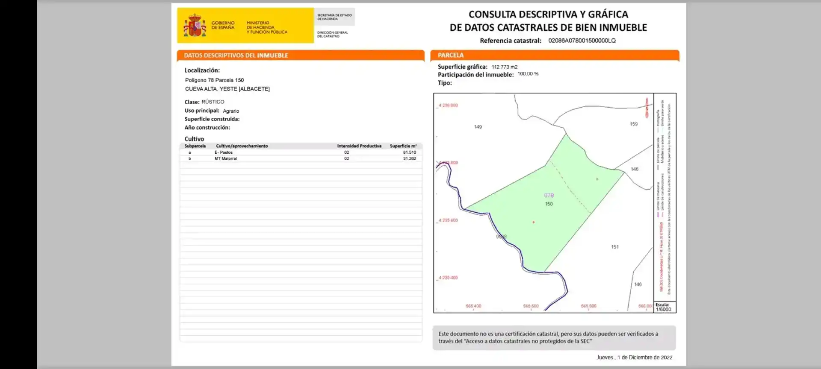
Task: Click the subparcela 'b' marker on the map
Action: [597, 179]
